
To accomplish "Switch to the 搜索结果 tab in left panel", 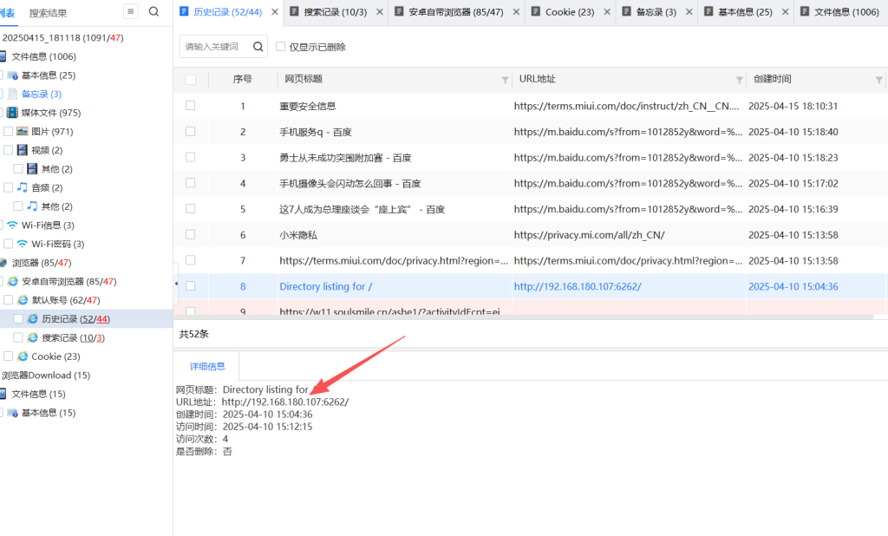I will (48, 13).
